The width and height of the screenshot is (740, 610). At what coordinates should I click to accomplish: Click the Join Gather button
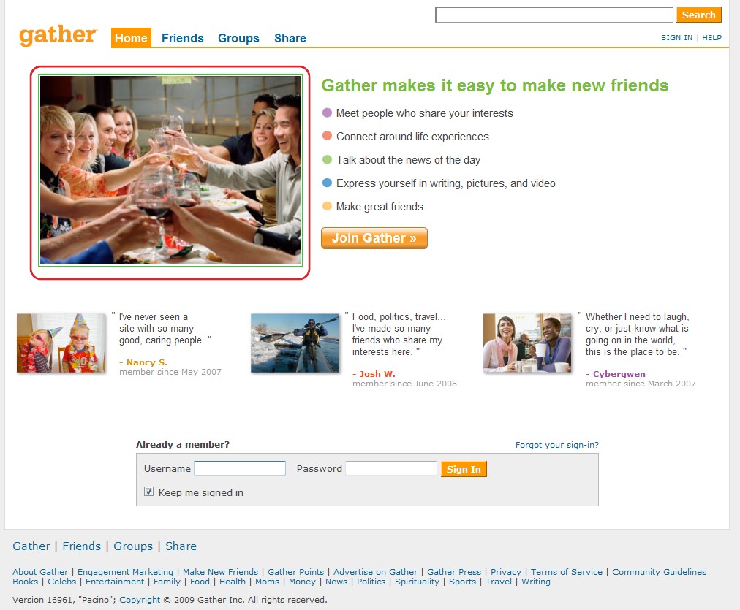tap(374, 238)
